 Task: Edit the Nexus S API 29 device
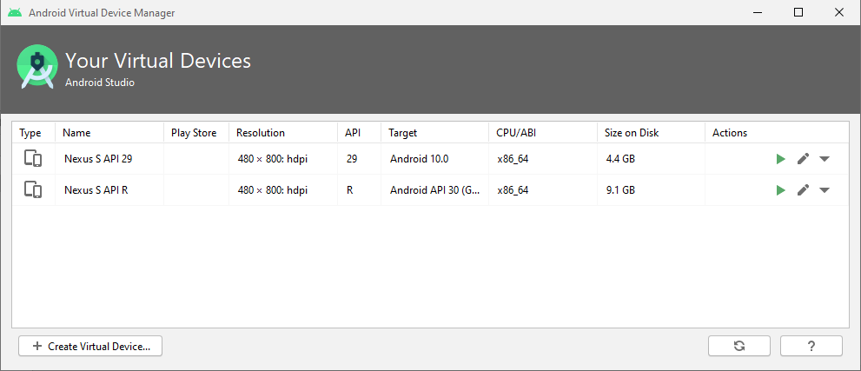pyautogui.click(x=803, y=159)
